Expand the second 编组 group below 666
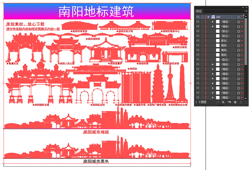 pos(213,26)
